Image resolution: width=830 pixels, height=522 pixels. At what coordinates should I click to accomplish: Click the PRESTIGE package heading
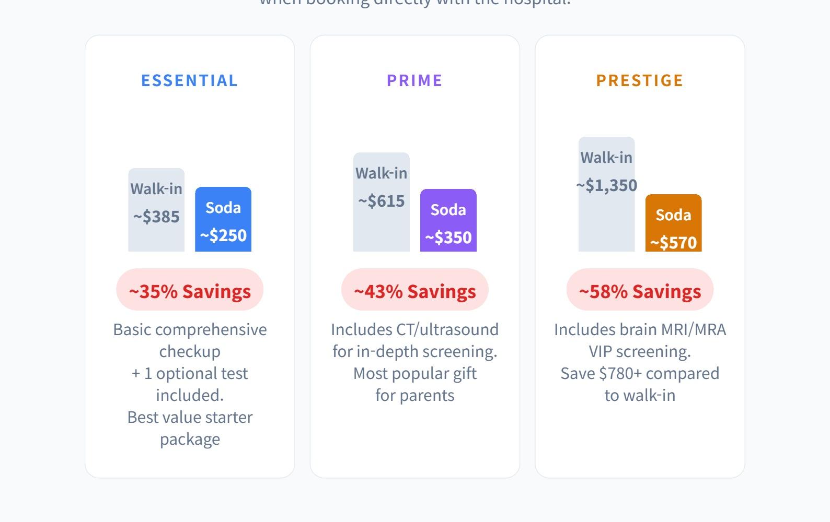point(639,80)
